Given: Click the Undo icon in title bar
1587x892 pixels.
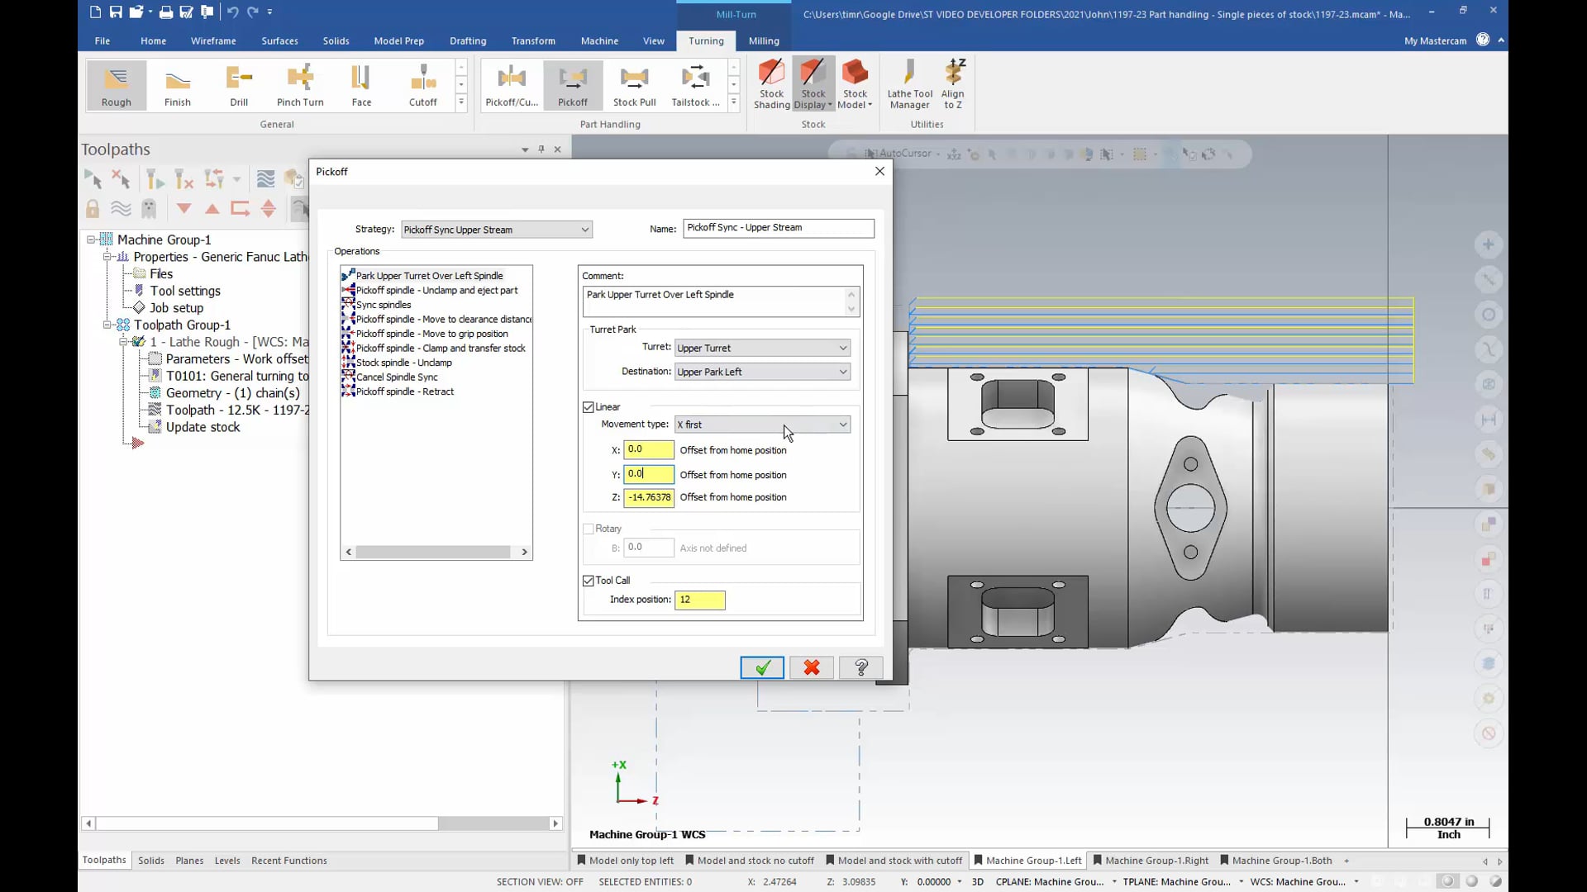Looking at the screenshot, I should pyautogui.click(x=232, y=12).
